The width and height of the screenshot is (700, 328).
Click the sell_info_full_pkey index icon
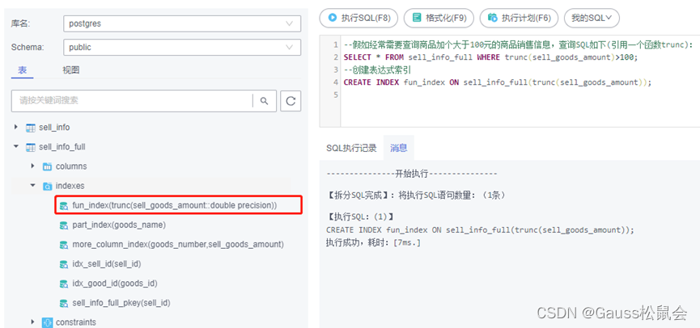point(64,303)
